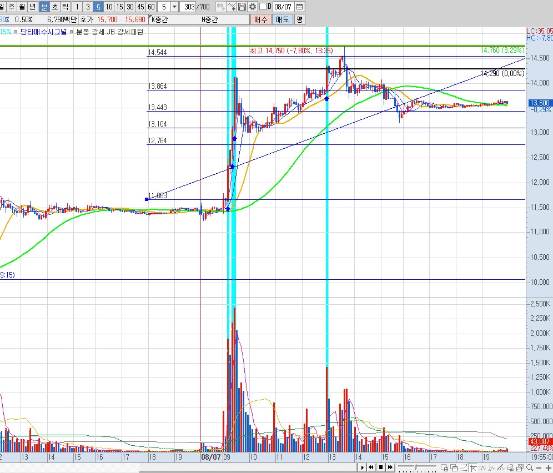
Task: Click the date field showing 08/07
Action: click(283, 6)
